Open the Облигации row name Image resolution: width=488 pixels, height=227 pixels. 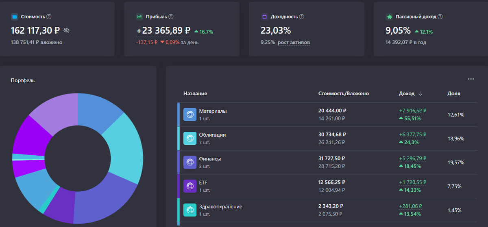[212, 135]
